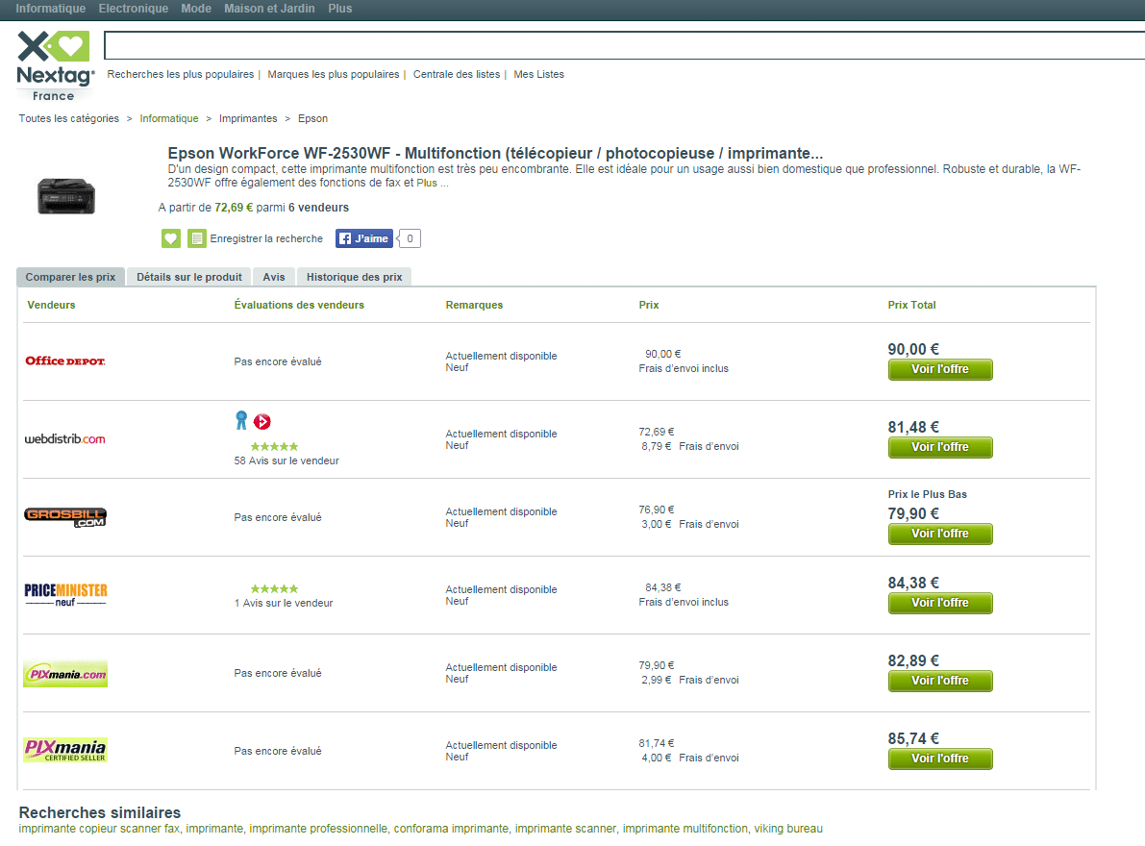Switch to Détails sur le produit tab

pyautogui.click(x=189, y=277)
